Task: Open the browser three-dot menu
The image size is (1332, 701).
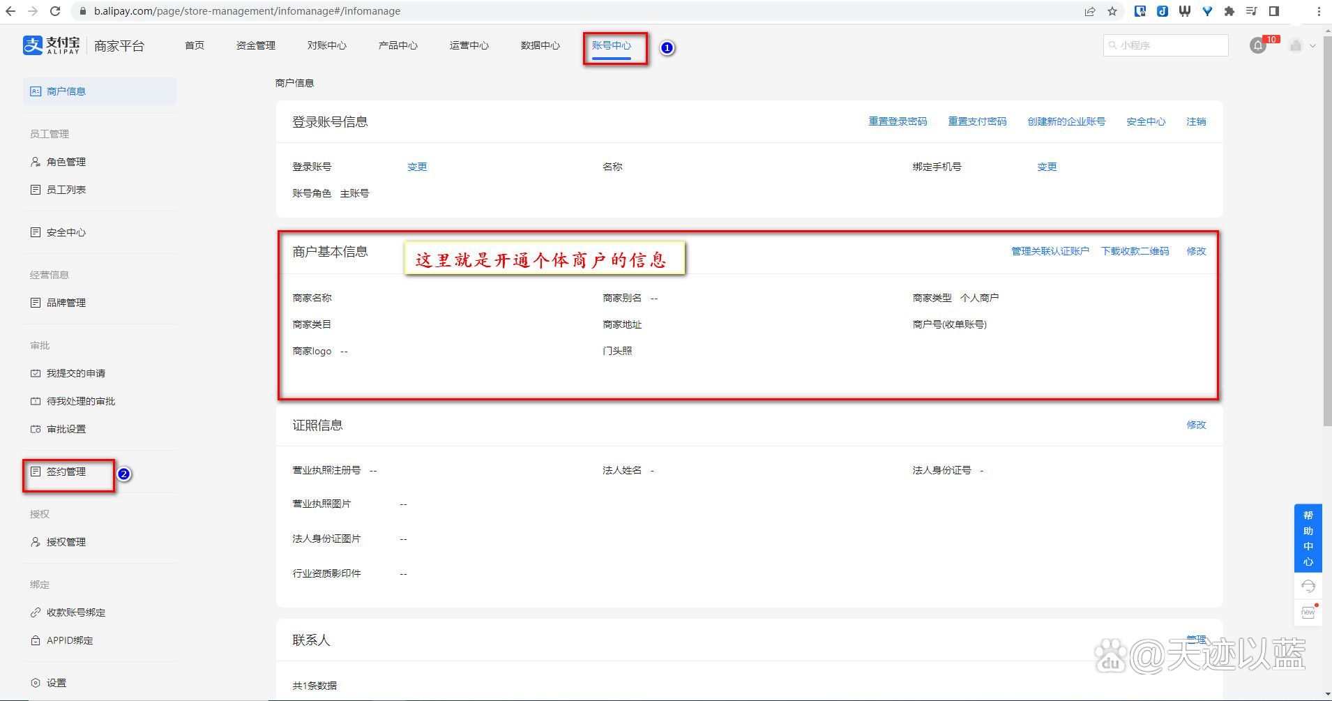Action: (1319, 11)
